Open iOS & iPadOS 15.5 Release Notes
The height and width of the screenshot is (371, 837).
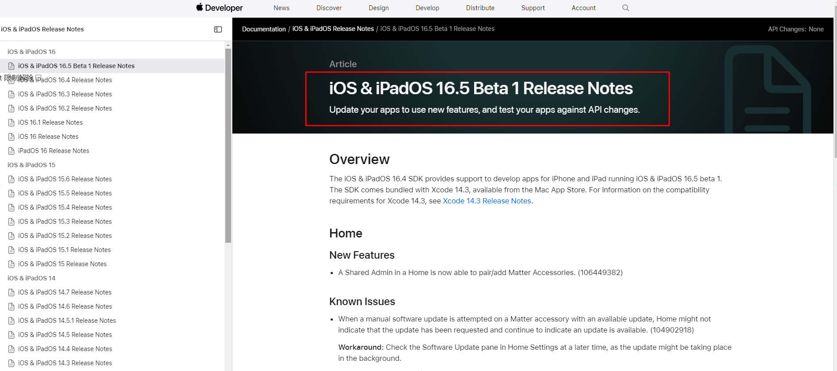click(65, 193)
